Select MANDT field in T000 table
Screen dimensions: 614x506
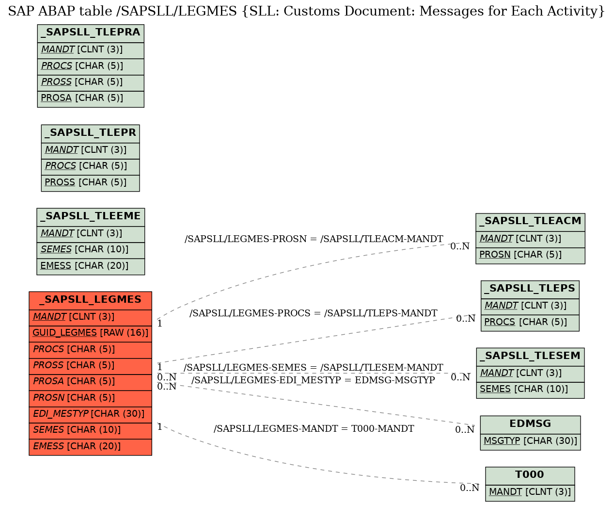[530, 493]
